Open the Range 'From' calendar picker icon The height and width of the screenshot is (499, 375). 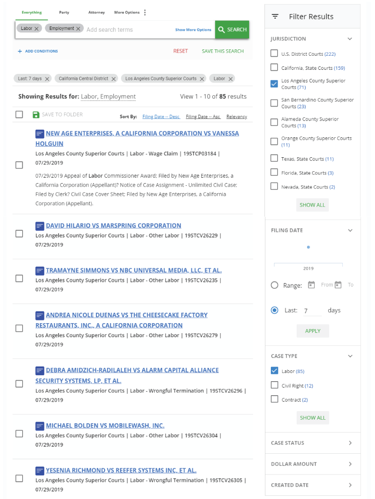311,285
